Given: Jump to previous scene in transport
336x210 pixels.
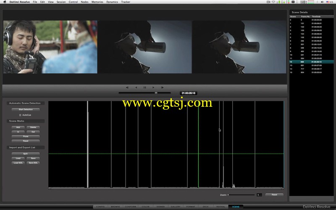Looking at the screenshot, I should [x=127, y=87].
